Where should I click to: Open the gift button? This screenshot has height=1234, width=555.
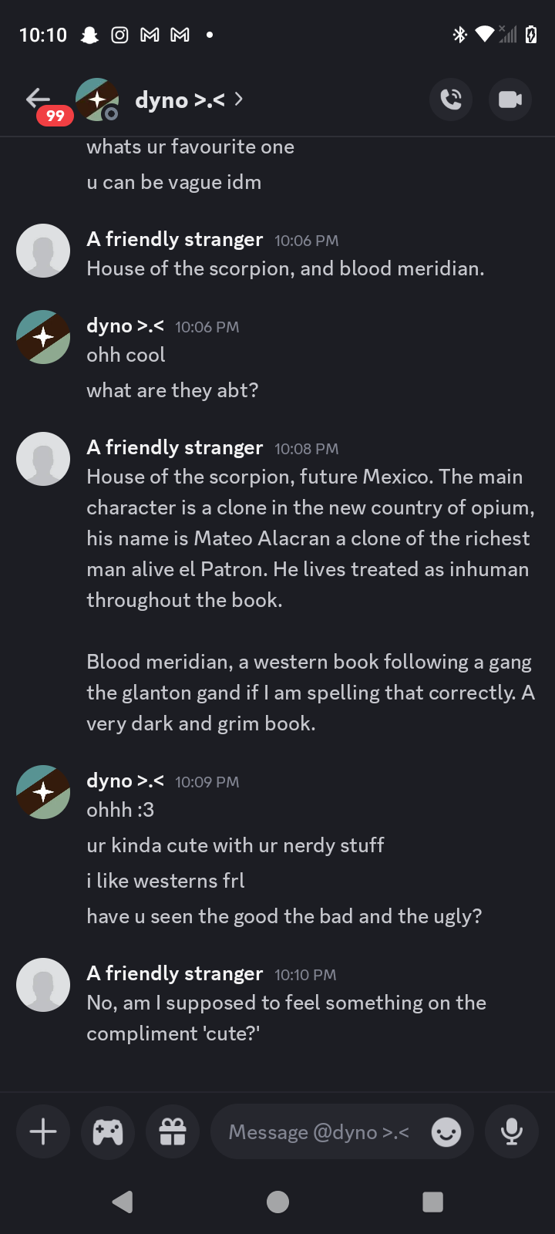point(173,1131)
